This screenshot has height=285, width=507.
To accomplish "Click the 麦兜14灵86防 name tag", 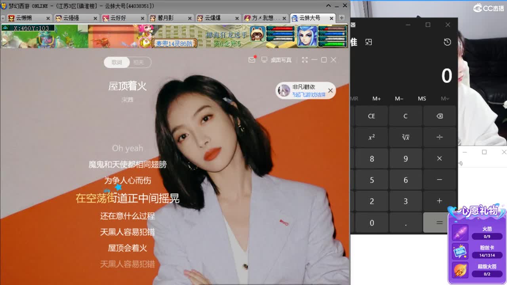I will tap(174, 44).
